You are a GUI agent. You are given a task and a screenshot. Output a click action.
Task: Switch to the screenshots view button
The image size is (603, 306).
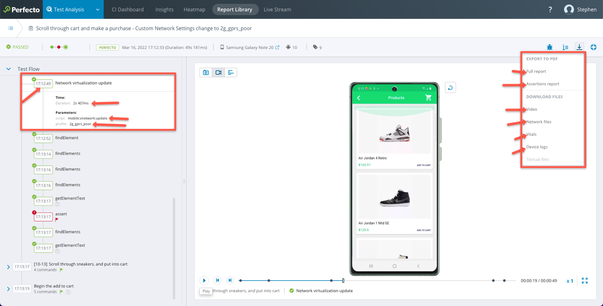pos(206,72)
